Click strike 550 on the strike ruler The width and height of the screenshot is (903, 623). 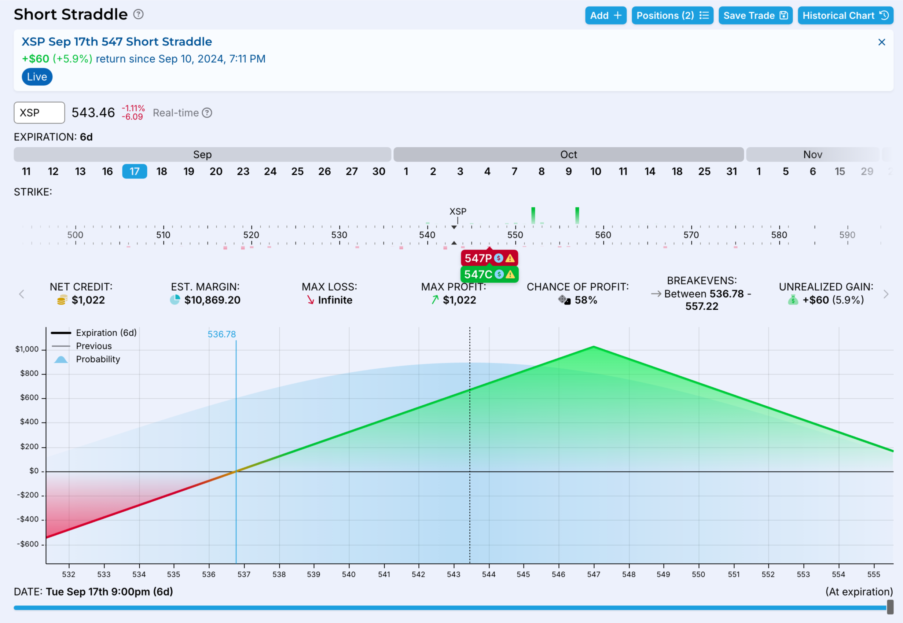515,235
